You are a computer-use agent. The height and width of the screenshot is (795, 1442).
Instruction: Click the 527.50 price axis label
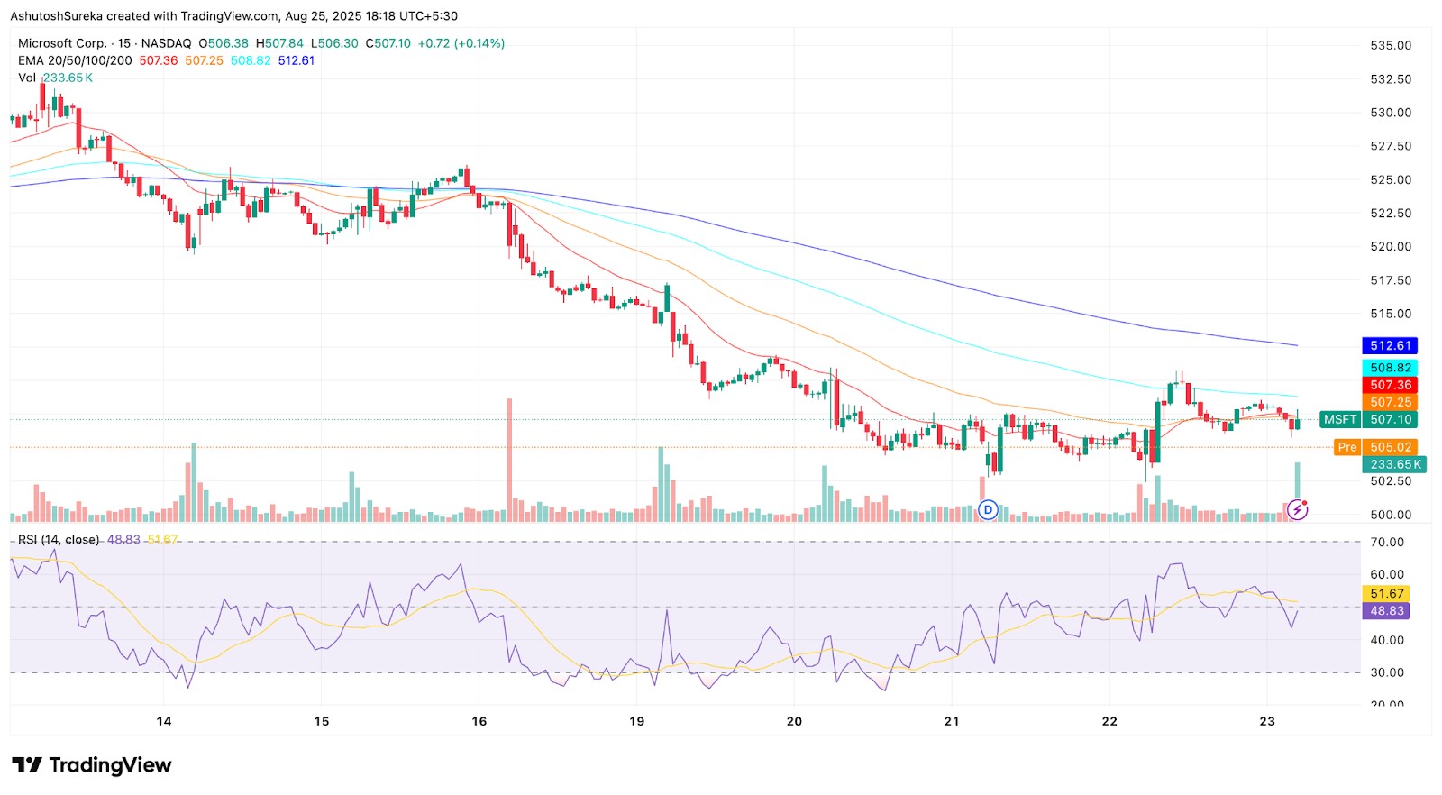(1391, 146)
